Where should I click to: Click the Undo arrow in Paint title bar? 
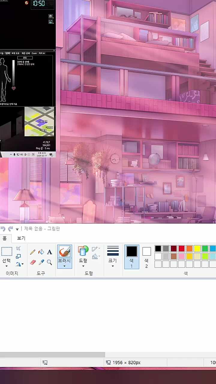pyautogui.click(x=3, y=229)
